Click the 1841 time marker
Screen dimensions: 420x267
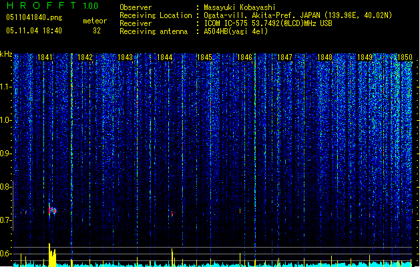coord(45,57)
